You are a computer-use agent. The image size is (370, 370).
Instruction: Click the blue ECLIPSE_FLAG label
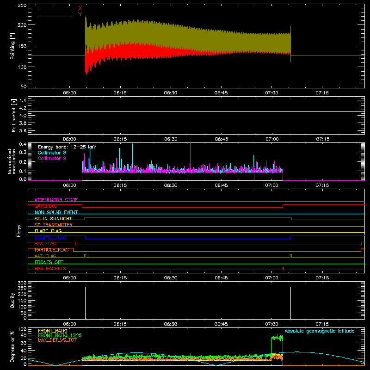click(50, 237)
